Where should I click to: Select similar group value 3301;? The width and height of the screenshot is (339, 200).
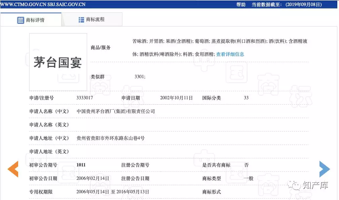140,77
